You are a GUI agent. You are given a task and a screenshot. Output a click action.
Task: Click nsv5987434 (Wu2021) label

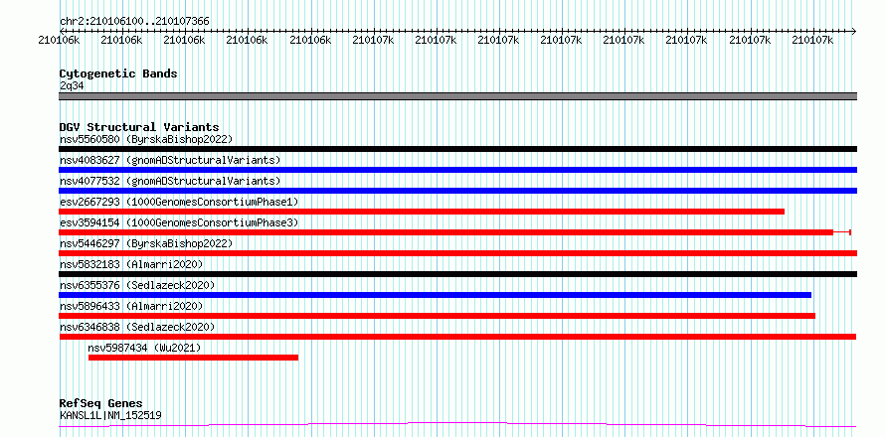pos(144,348)
